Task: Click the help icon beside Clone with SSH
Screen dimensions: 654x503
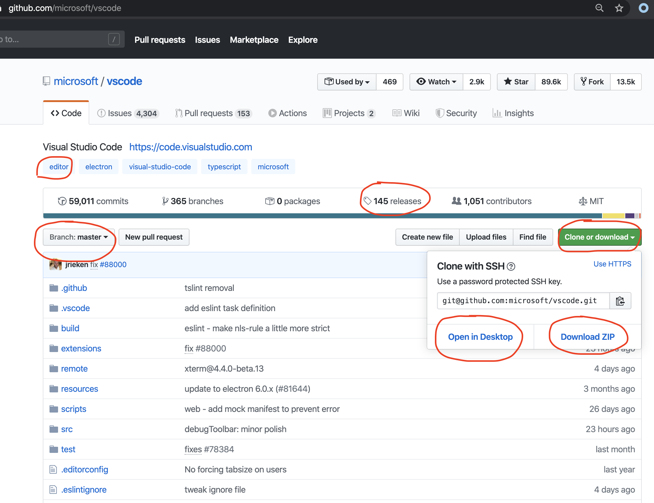Action: pyautogui.click(x=511, y=267)
